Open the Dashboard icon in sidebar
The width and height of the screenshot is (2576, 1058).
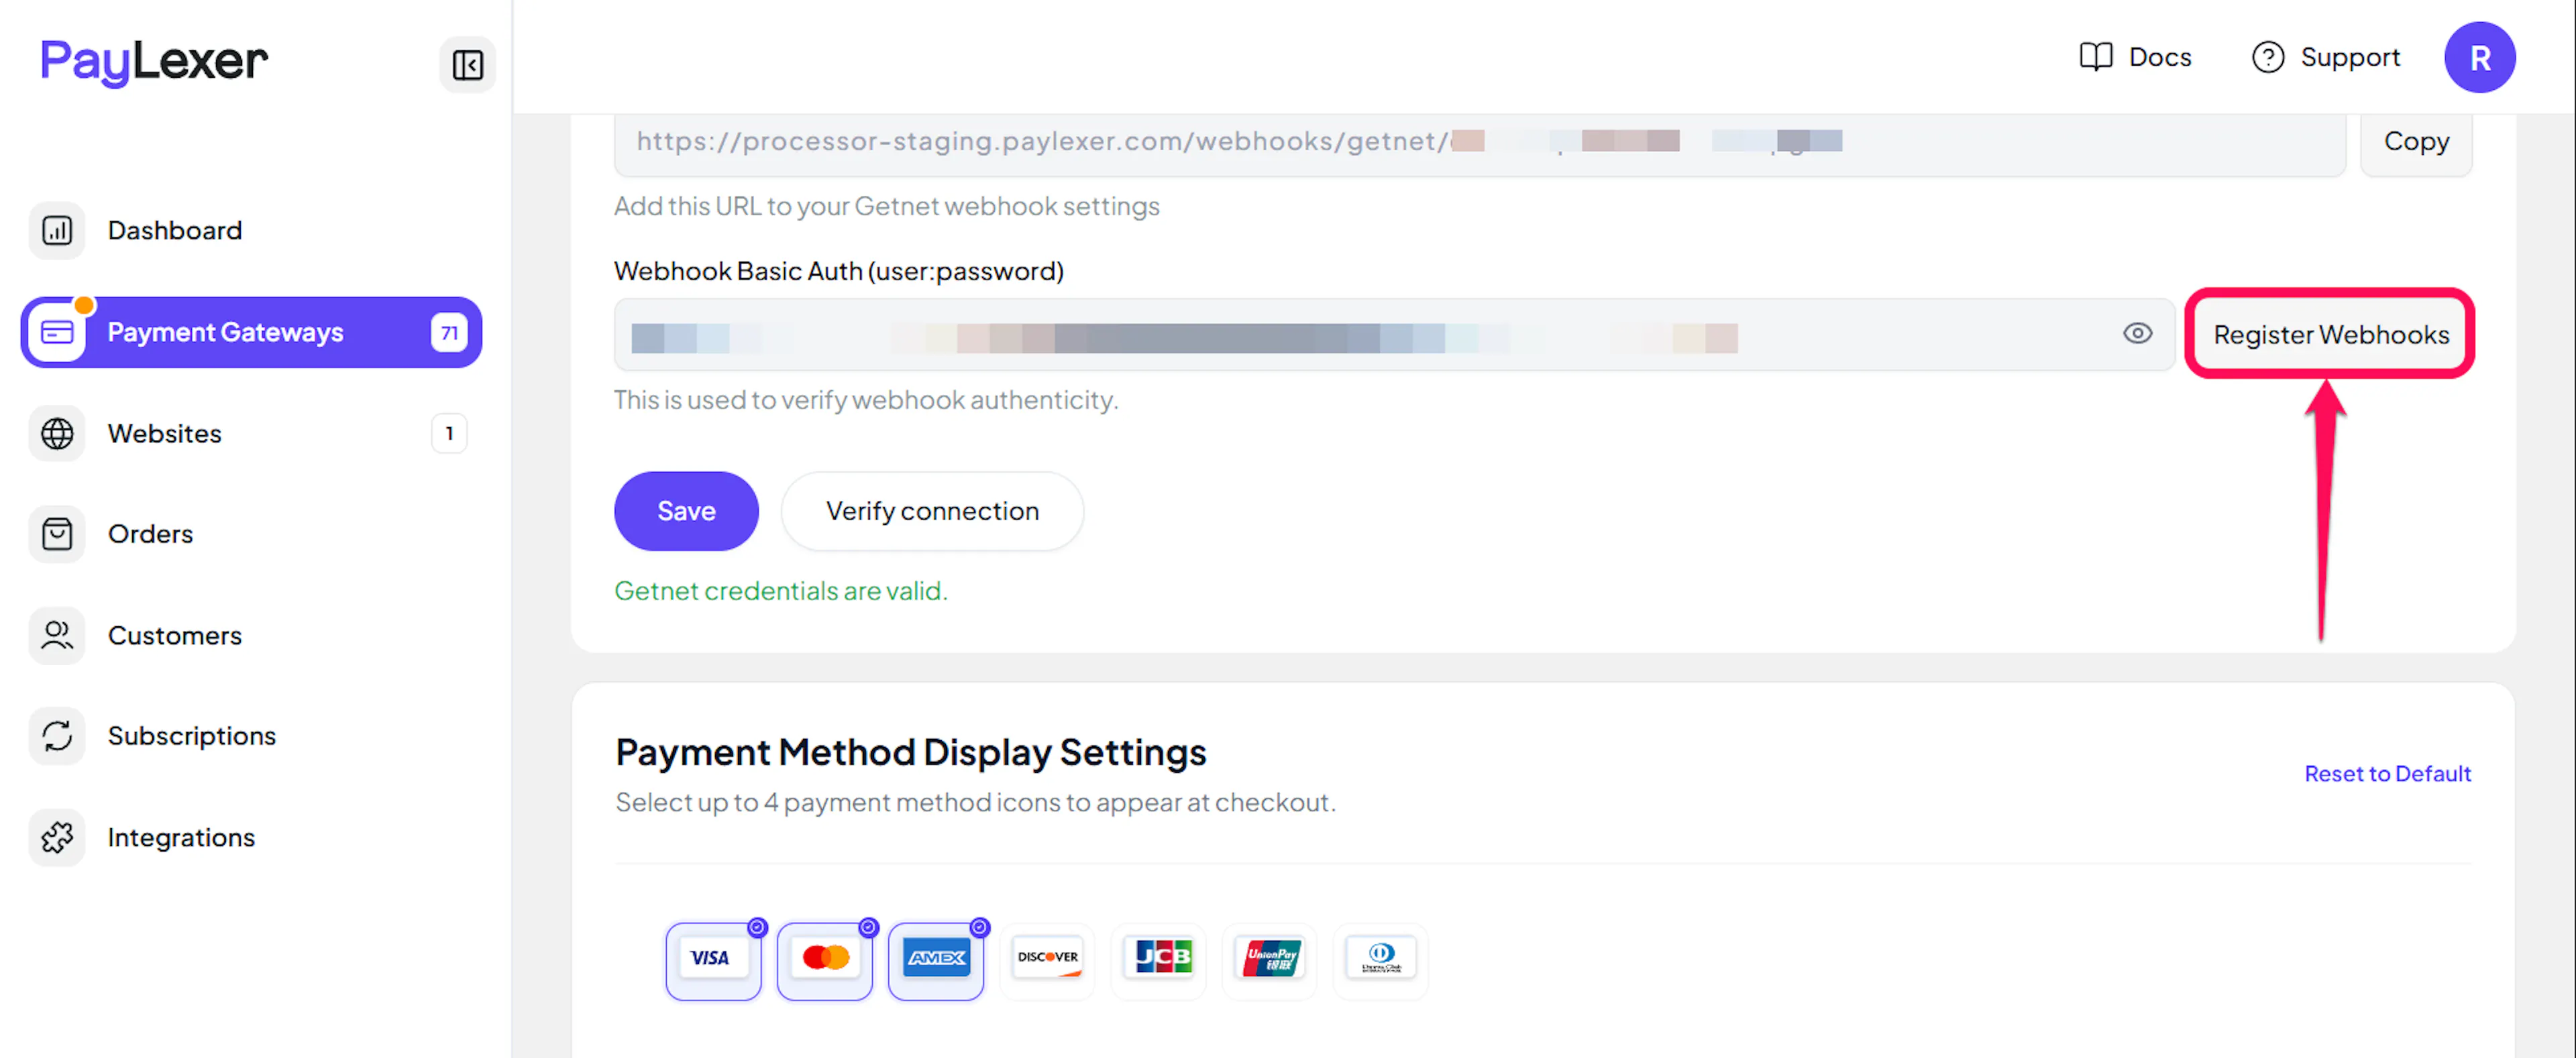[57, 231]
